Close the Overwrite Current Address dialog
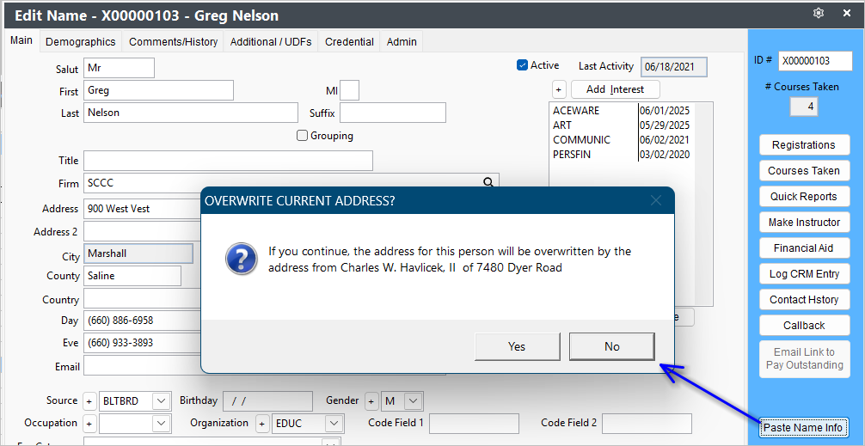 (x=656, y=201)
